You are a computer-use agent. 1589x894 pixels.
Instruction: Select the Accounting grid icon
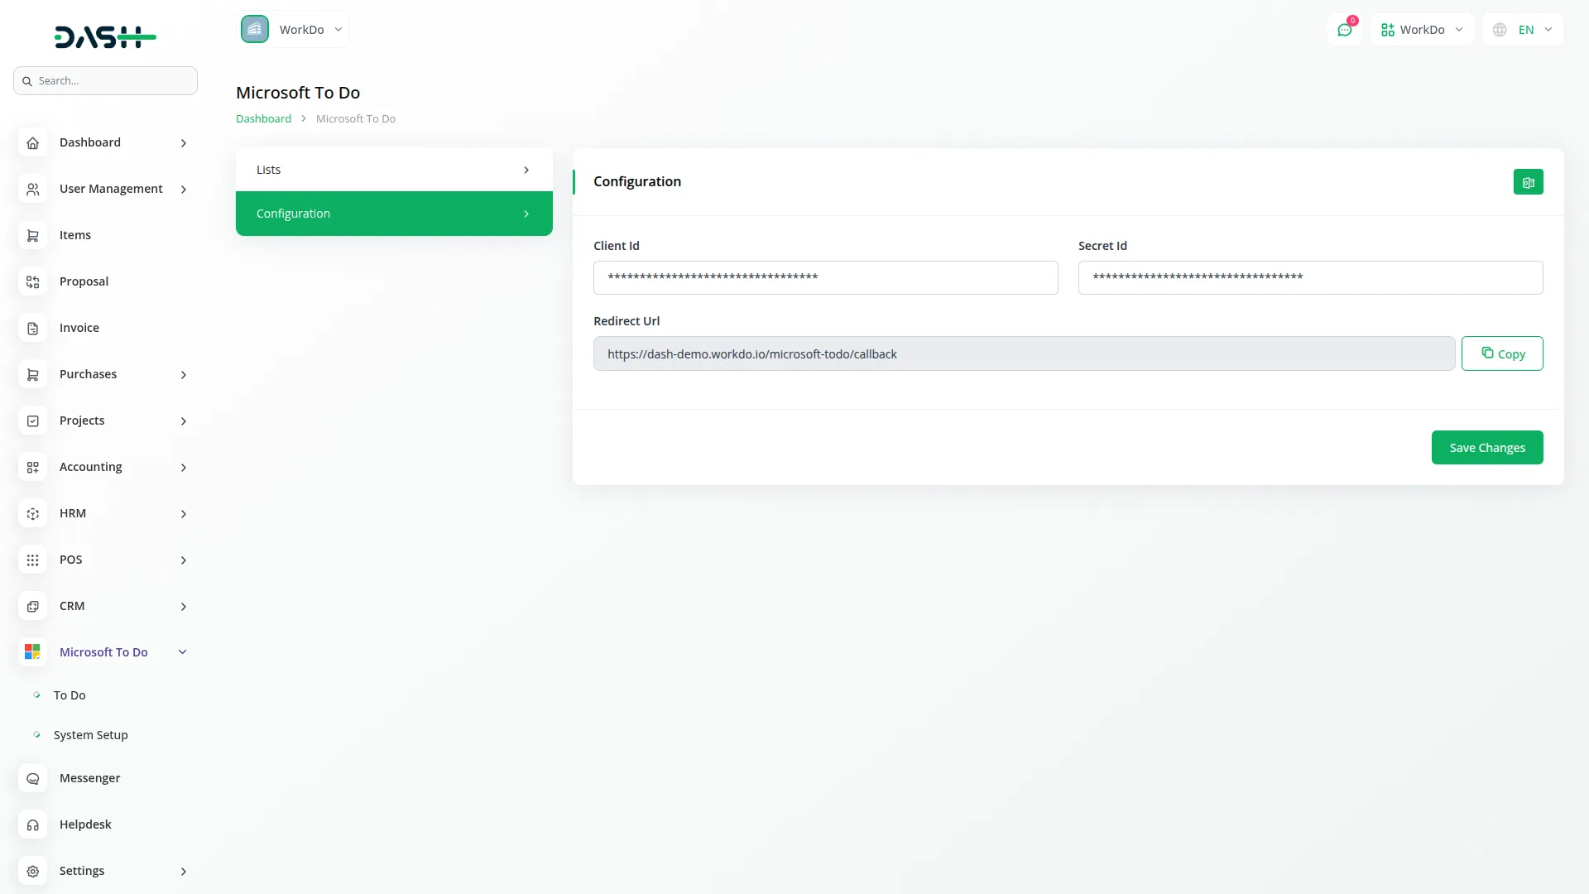click(x=32, y=467)
